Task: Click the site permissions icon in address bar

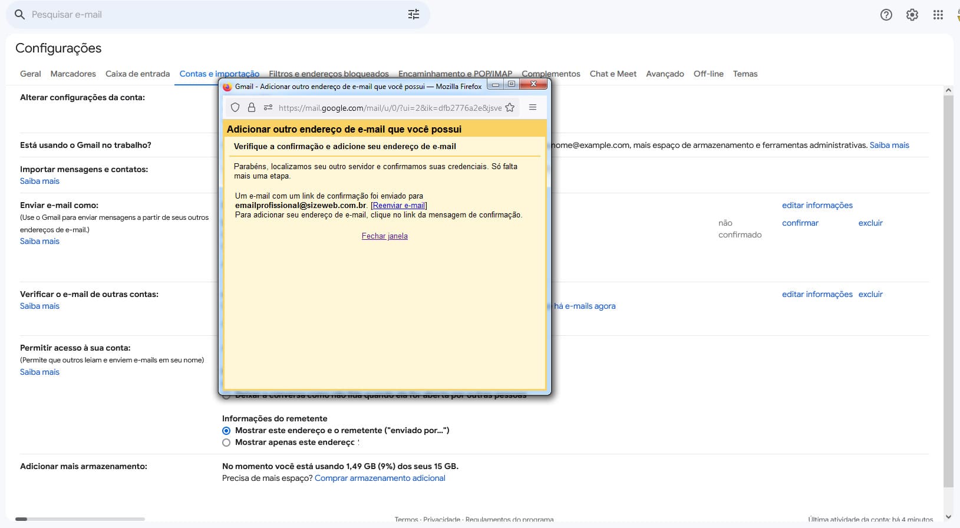Action: click(268, 107)
